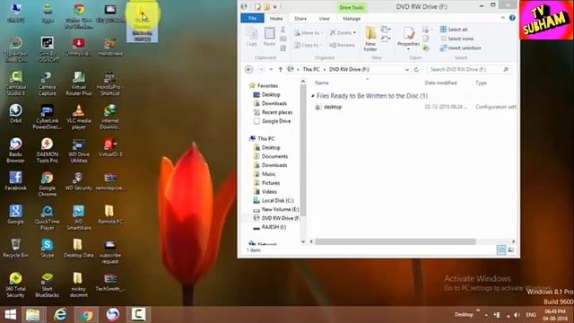Open recent locations dropdown near Back arrow
574x323 pixels.
271,70
